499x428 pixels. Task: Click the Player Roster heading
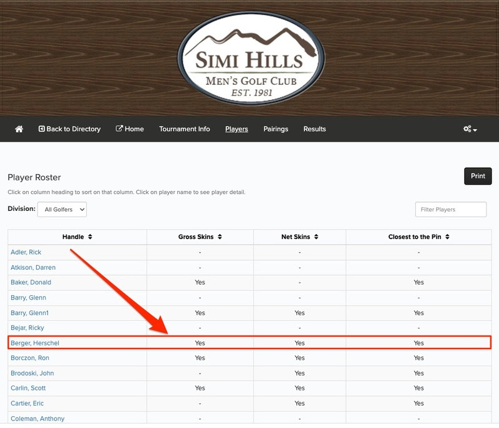point(34,177)
